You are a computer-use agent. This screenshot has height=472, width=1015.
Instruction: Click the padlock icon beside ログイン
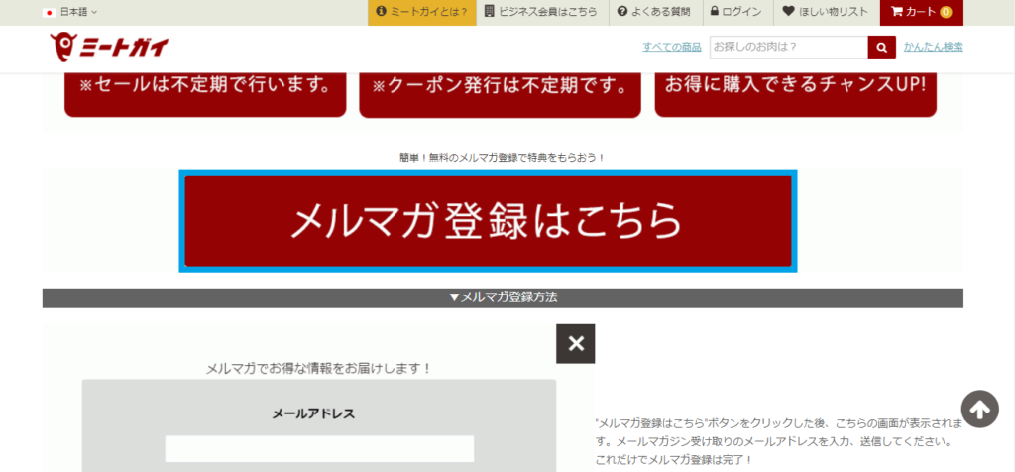715,12
